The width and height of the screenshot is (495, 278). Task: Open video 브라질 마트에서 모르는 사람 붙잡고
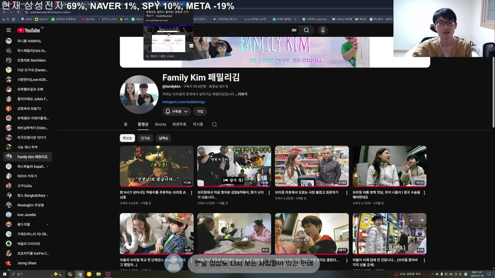(x=307, y=192)
